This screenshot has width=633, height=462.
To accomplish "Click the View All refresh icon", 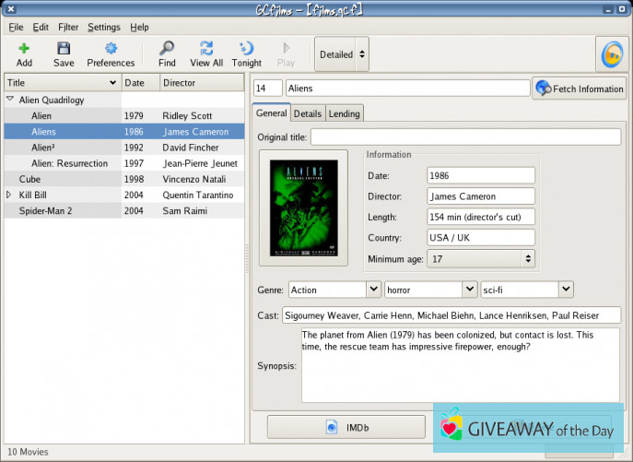I will click(206, 49).
